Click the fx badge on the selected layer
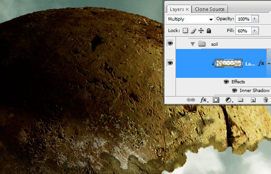Viewport: 271px width, 174px height. 261,63
